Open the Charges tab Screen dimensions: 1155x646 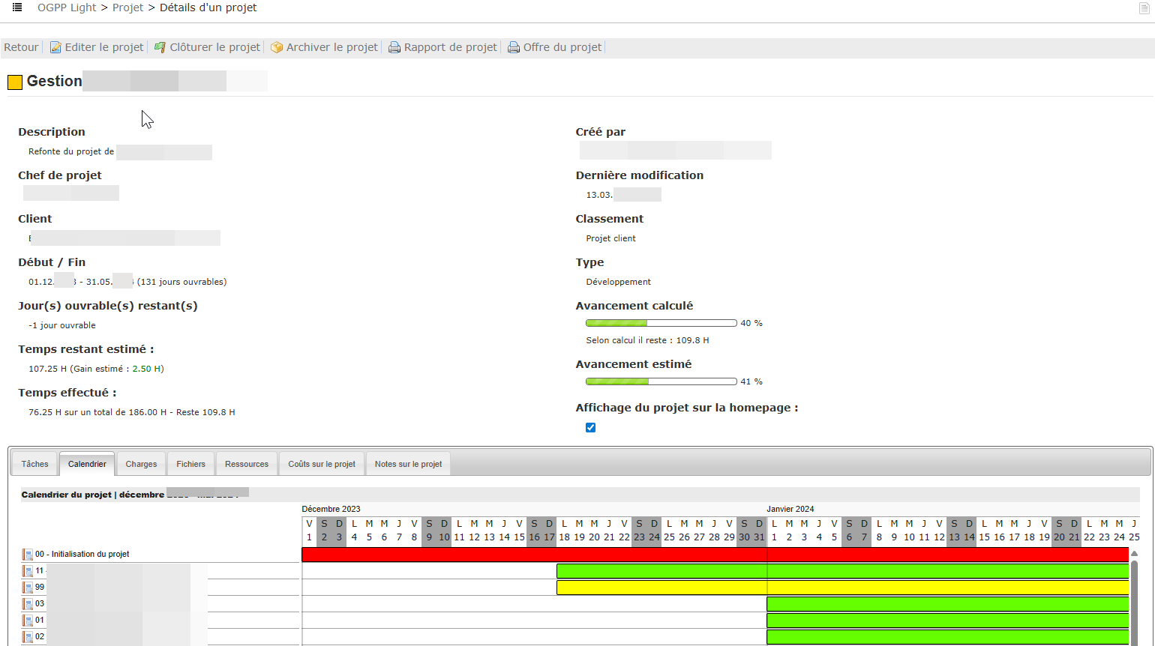pos(141,463)
